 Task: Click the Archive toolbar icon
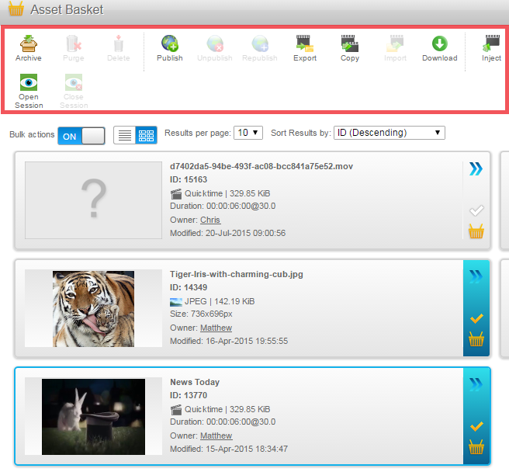[29, 47]
